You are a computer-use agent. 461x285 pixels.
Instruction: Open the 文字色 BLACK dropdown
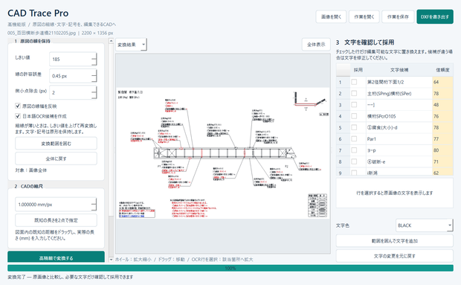(425, 225)
